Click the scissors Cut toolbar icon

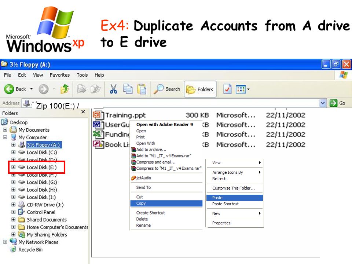(113, 89)
